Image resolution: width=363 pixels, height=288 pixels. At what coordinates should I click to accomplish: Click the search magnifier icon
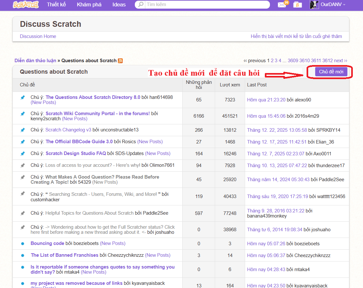click(x=141, y=5)
